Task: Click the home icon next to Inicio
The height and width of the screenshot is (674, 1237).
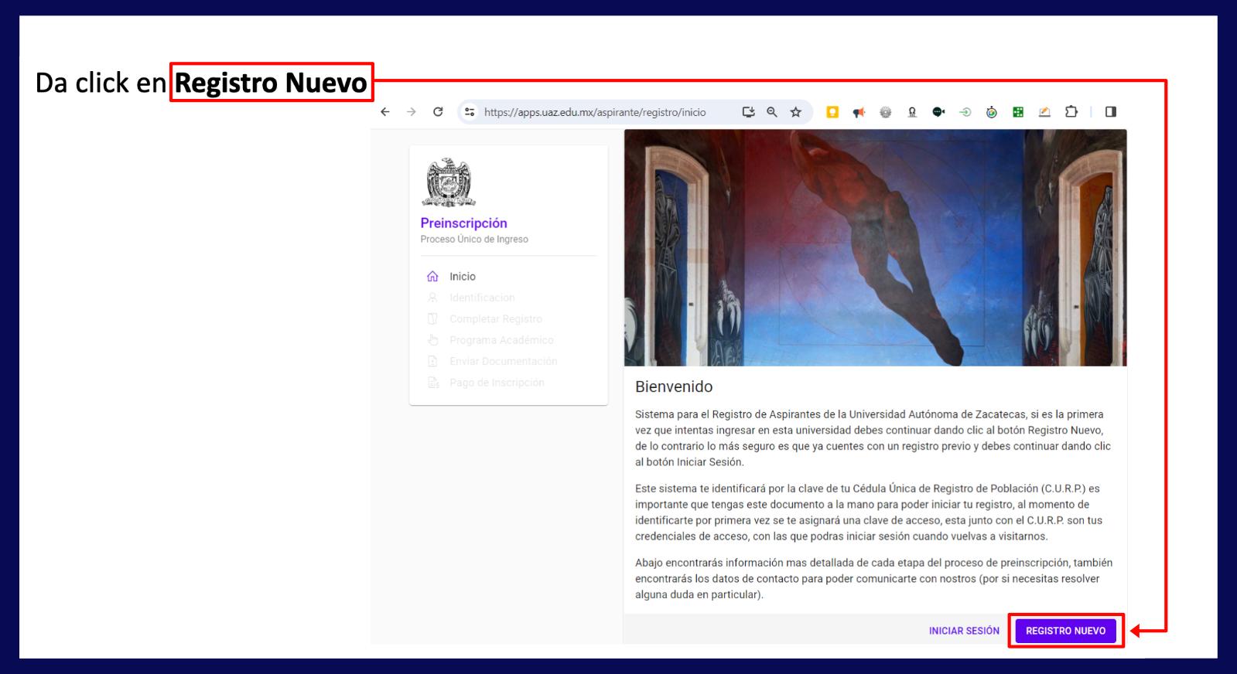Action: [x=432, y=276]
